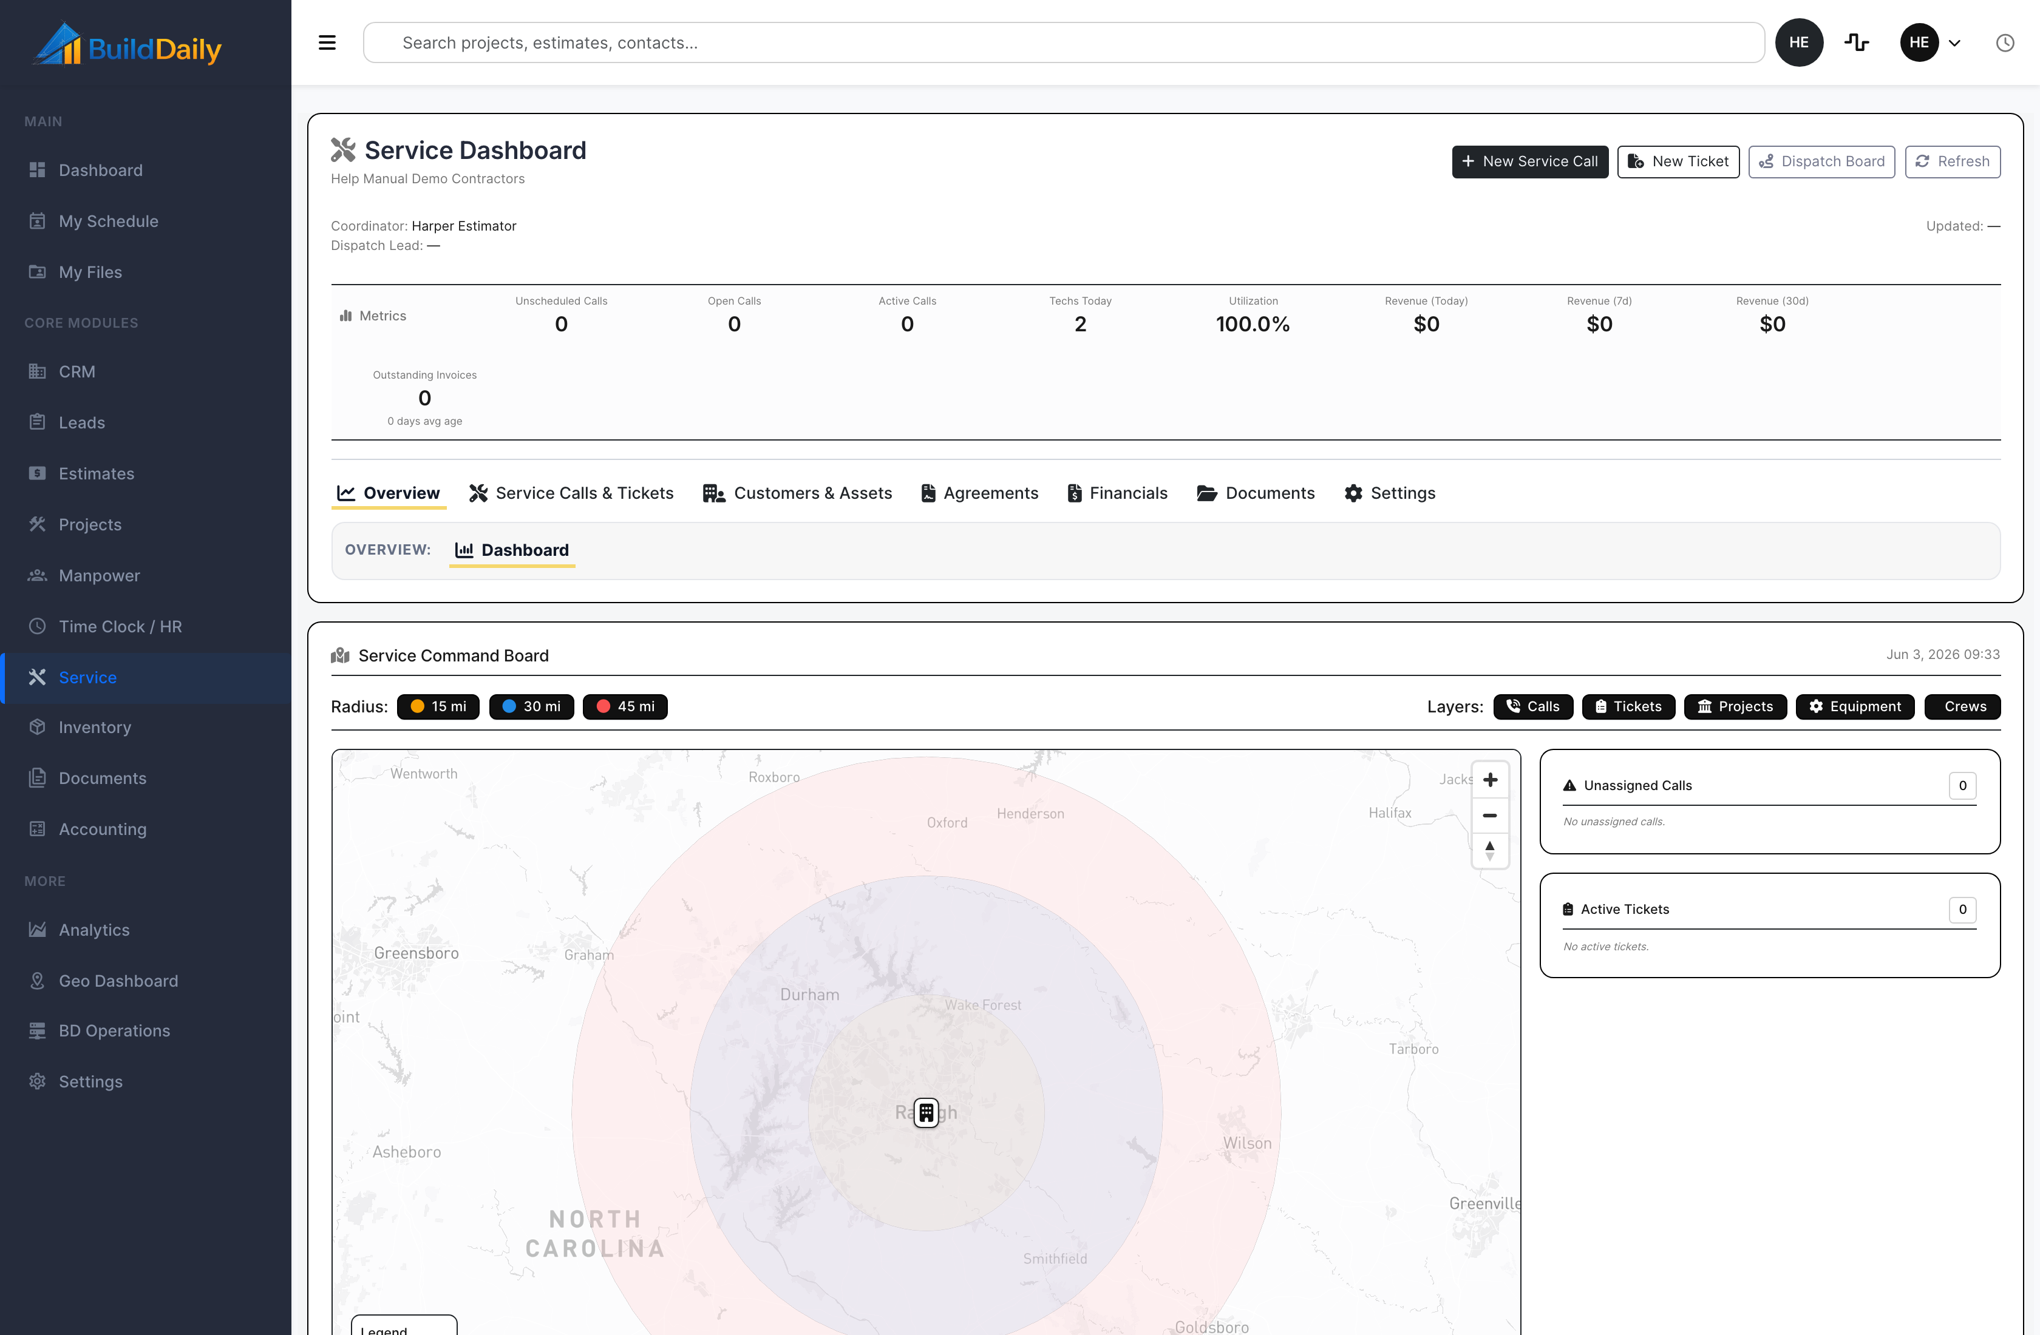
Task: Click the Projects hammer icon
Action: click(x=37, y=524)
